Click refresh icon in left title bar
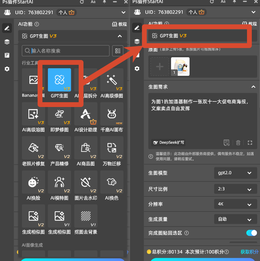 coord(82,2)
